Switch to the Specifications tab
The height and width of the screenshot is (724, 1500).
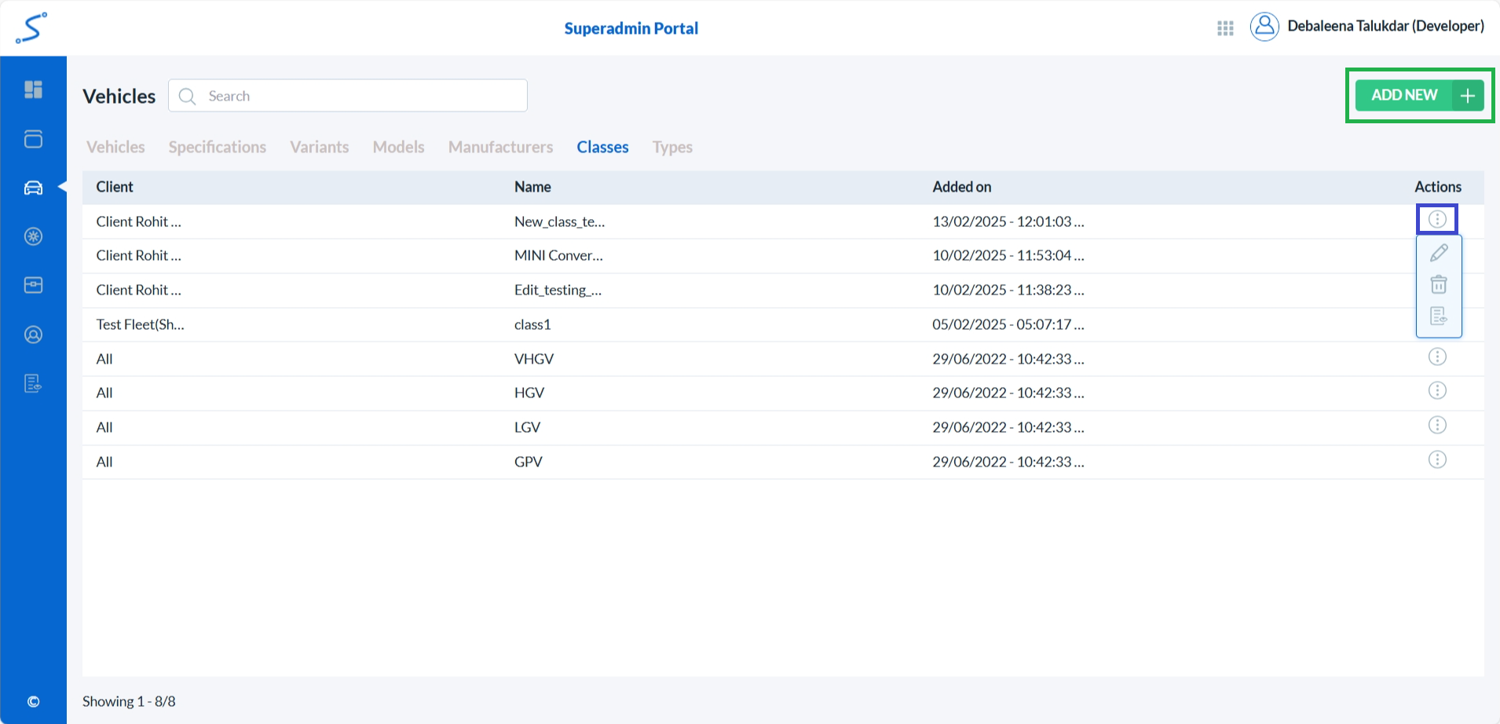(217, 148)
